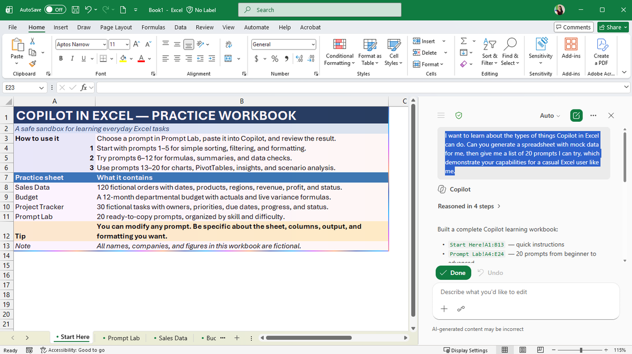
Task: Click the Search box in title bar
Action: (x=320, y=9)
